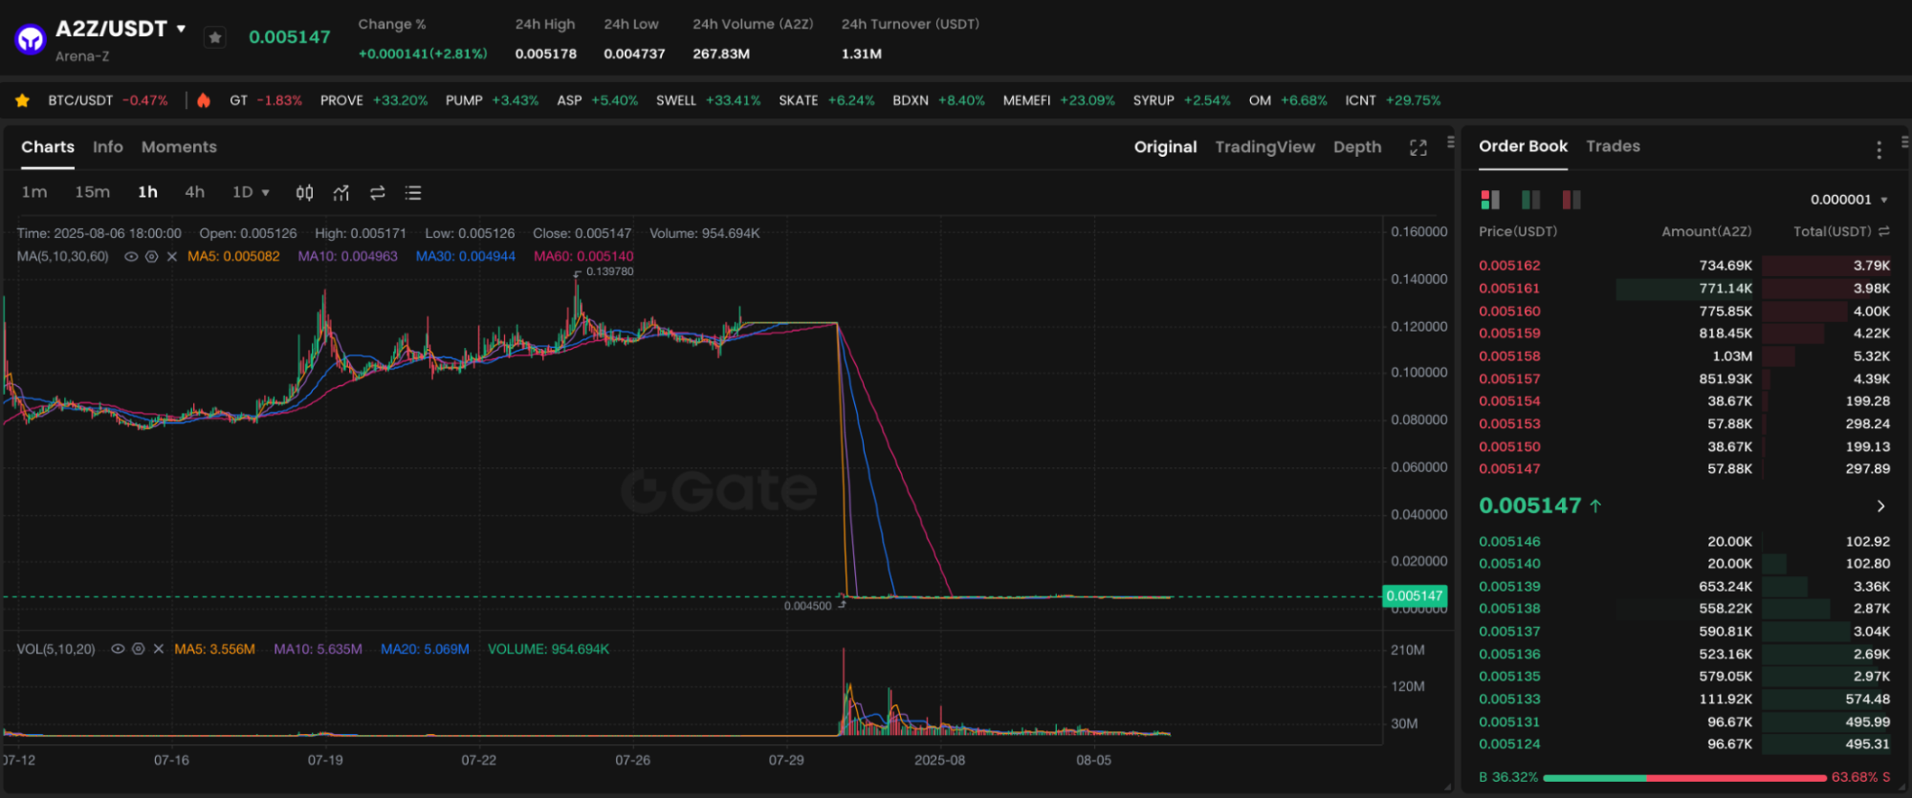Image resolution: width=1912 pixels, height=798 pixels.
Task: Click the 24h Volume (A2Z) value 267.83M
Action: point(721,54)
